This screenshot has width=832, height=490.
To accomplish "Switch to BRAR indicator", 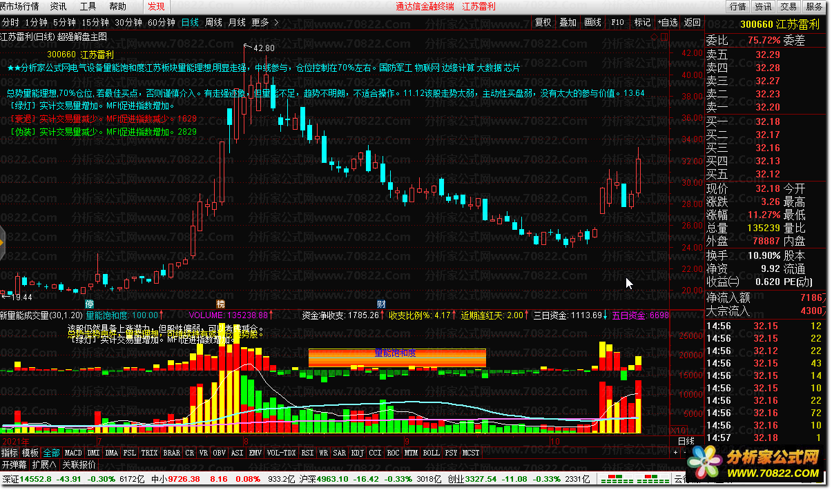I will point(171,453).
